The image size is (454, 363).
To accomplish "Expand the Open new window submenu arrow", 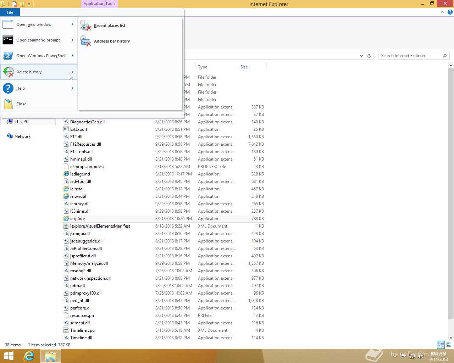I will click(73, 24).
